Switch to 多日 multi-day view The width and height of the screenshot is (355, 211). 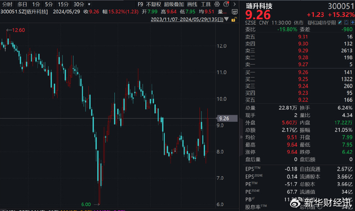point(22,4)
